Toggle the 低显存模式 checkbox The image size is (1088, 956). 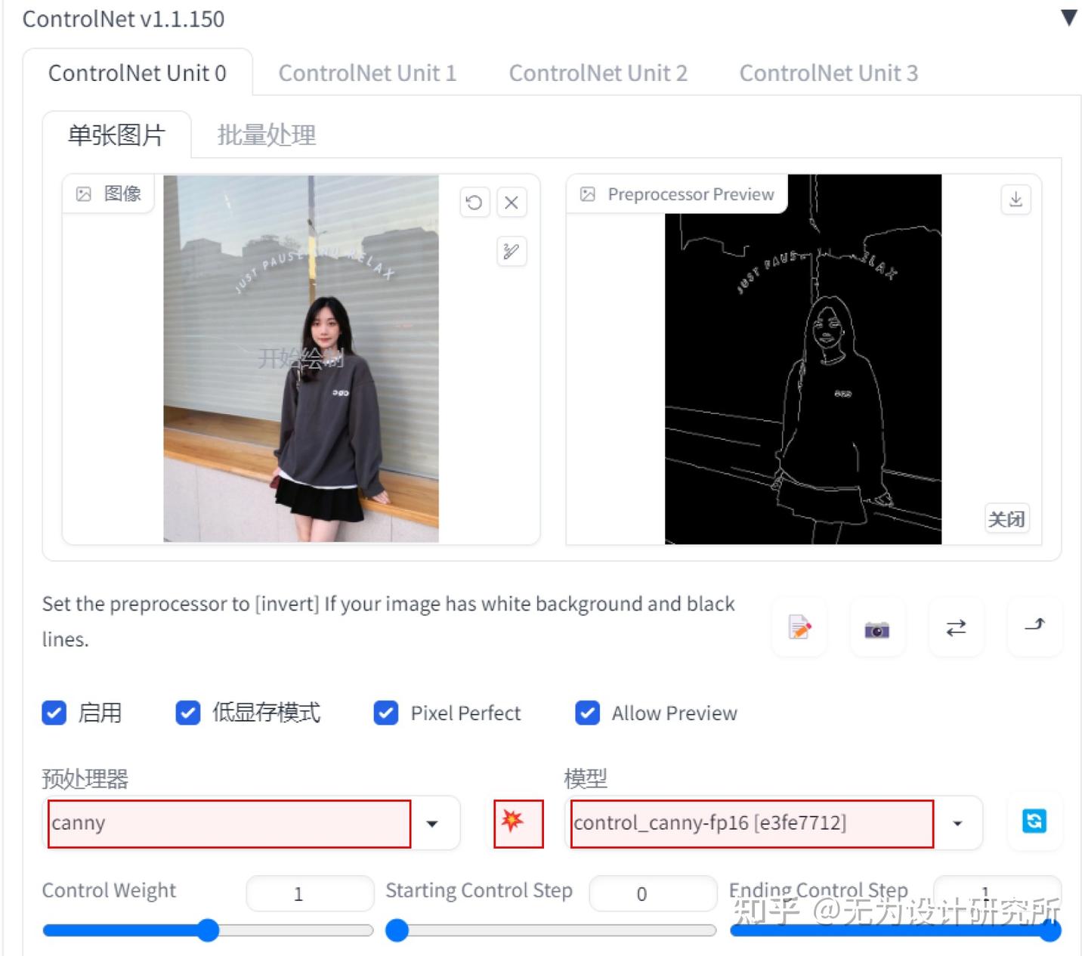tap(188, 713)
